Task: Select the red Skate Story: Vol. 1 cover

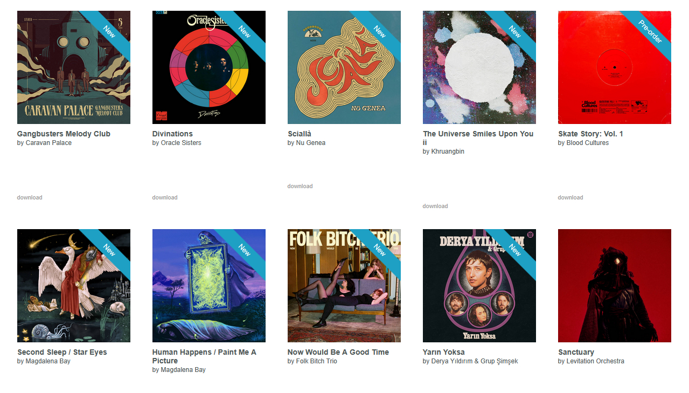Action: (615, 67)
